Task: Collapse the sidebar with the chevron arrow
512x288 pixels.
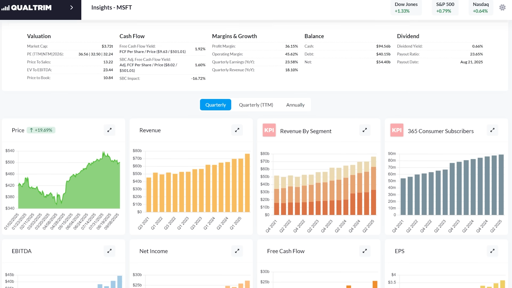Action: click(x=71, y=7)
